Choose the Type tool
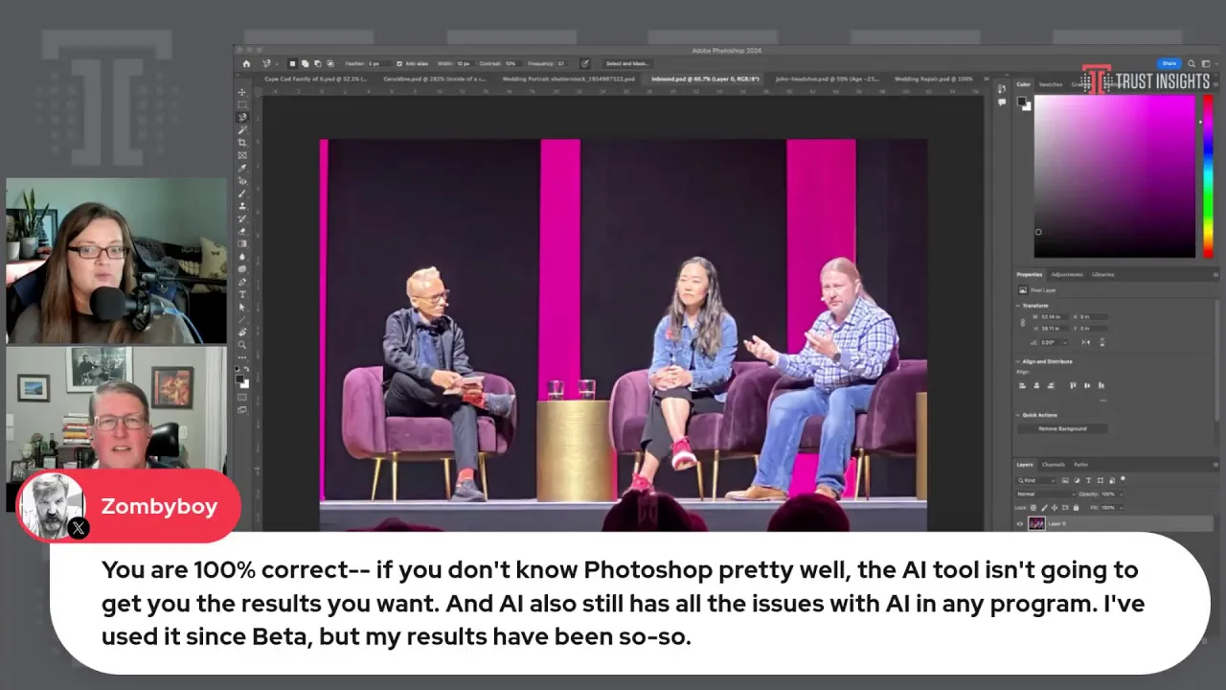 (242, 294)
